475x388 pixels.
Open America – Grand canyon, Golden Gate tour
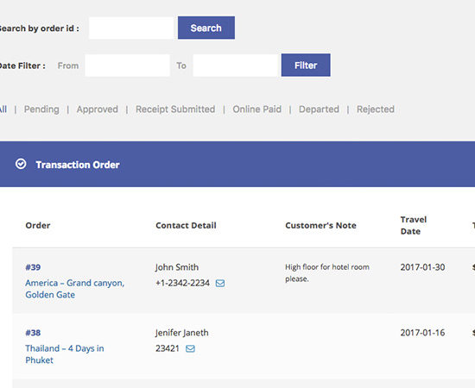click(x=75, y=289)
